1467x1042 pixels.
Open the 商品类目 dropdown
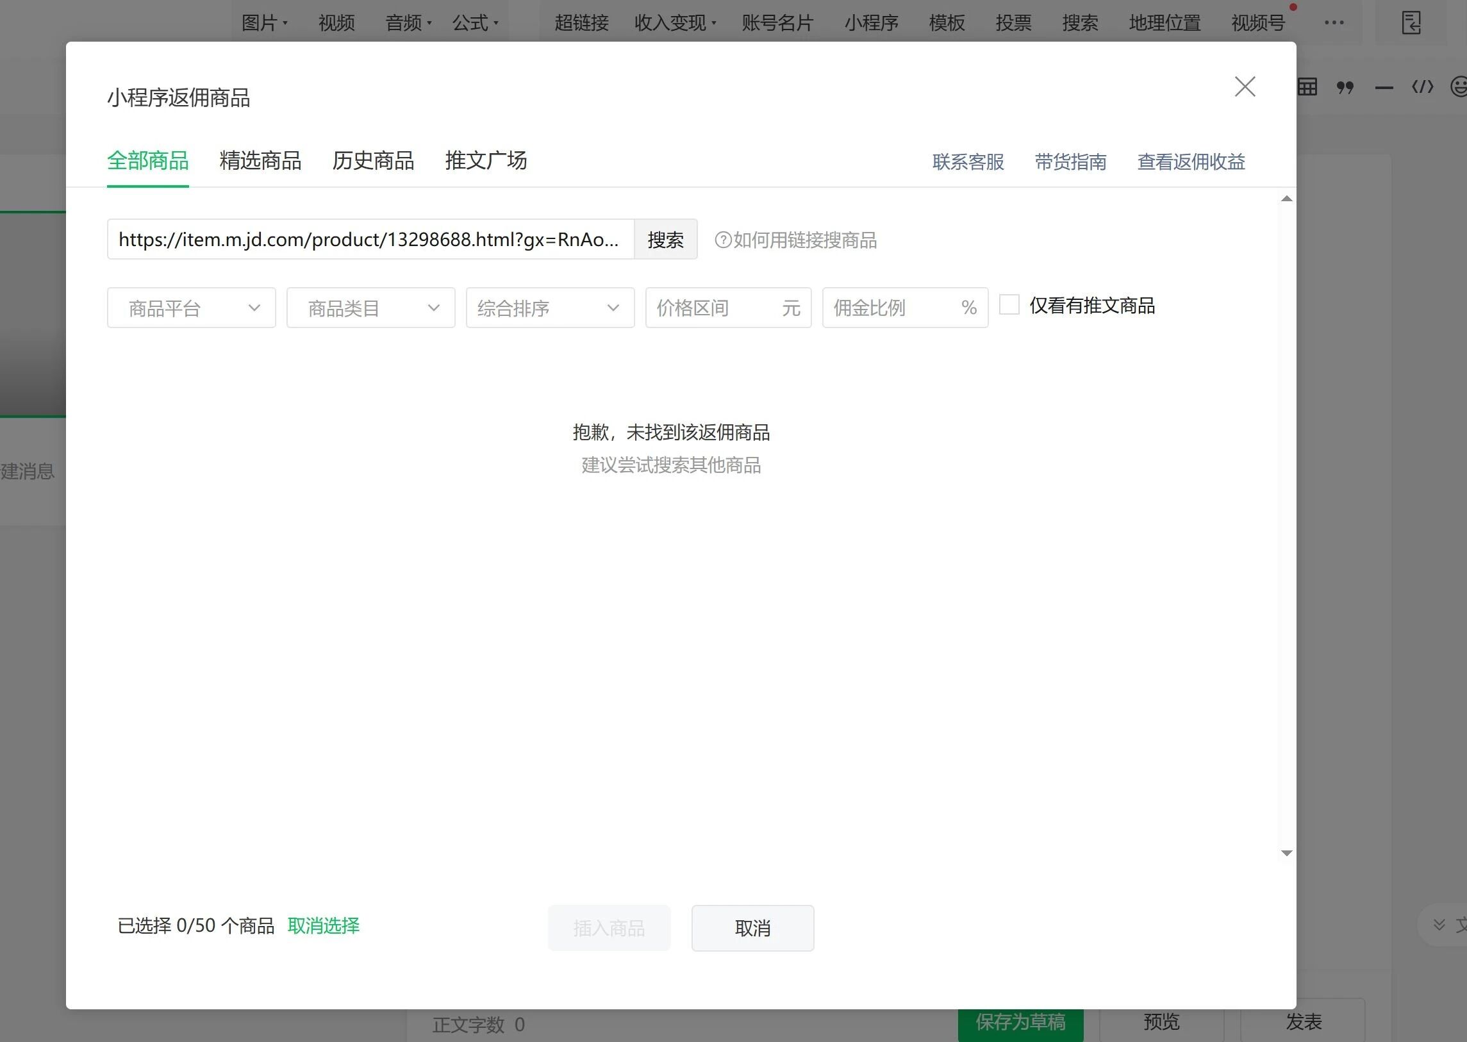370,309
